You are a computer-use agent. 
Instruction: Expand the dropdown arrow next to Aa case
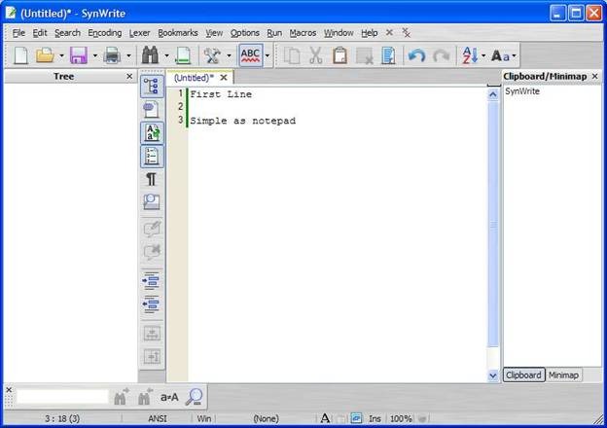click(514, 55)
